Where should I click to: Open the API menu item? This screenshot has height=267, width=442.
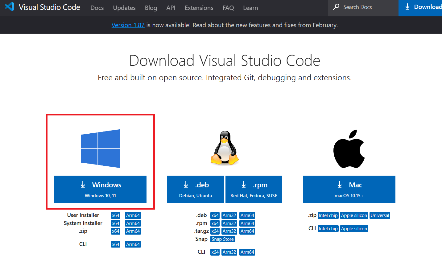click(x=171, y=8)
